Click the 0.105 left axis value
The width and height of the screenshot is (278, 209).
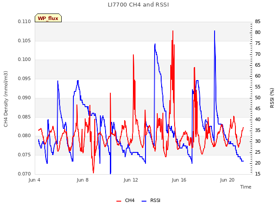click(24, 40)
